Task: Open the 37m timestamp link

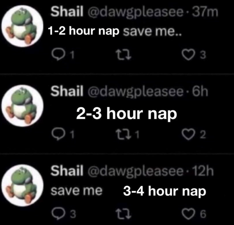Action: tap(205, 12)
